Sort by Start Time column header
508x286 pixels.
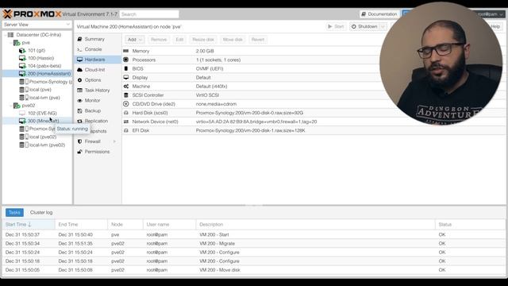[x=29, y=224]
